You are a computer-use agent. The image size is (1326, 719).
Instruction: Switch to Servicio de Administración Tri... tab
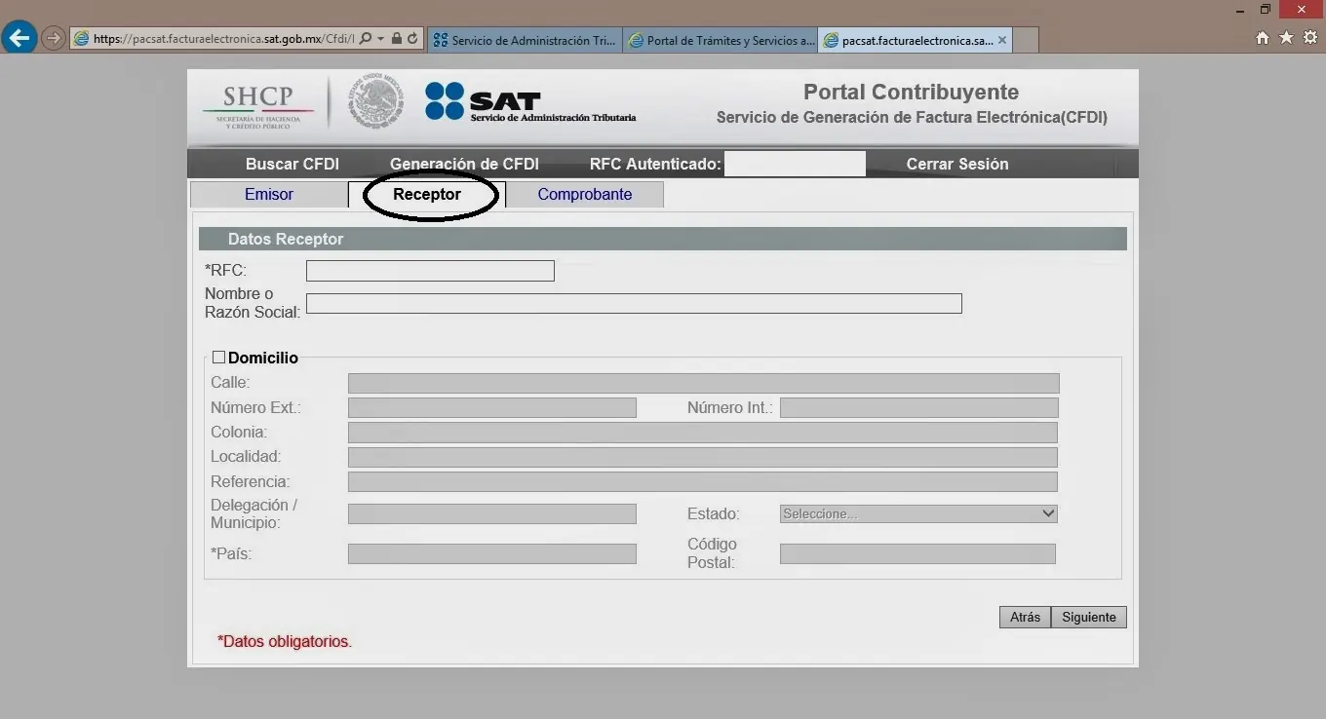(x=525, y=40)
